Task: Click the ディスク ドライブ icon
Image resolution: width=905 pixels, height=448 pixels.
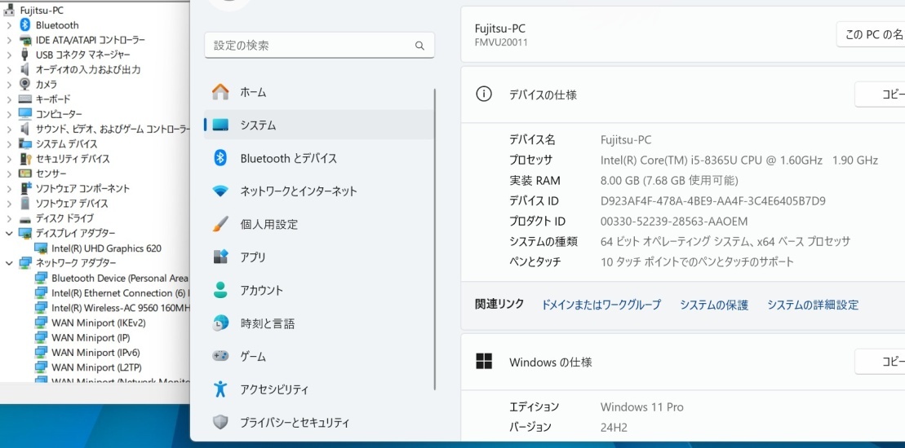Action: [24, 219]
